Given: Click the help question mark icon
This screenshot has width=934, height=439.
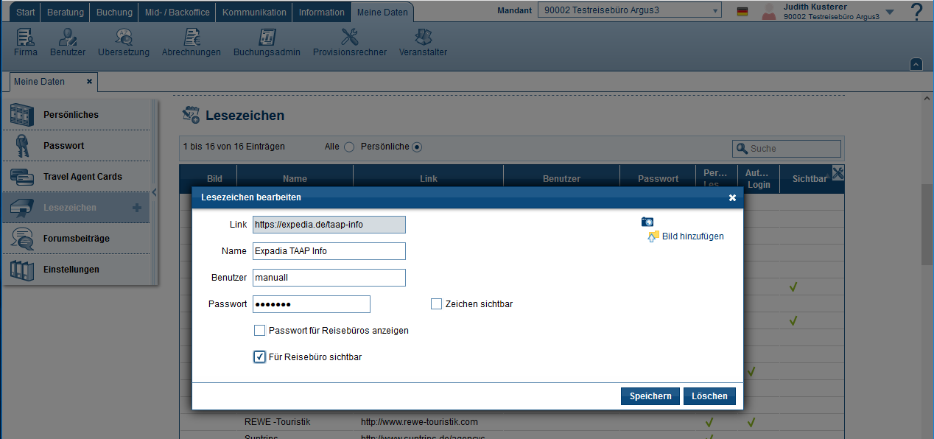Looking at the screenshot, I should coord(916,11).
